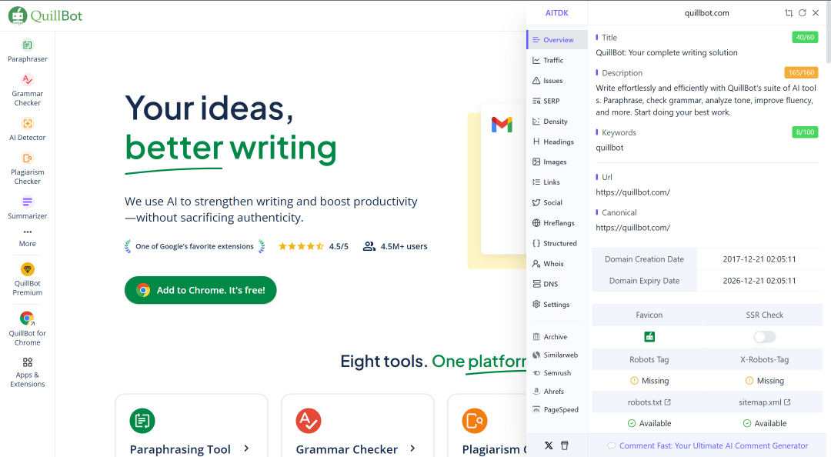Screen dimensions: 831x457
Task: Click the 165/160 description length badge
Action: click(x=801, y=72)
